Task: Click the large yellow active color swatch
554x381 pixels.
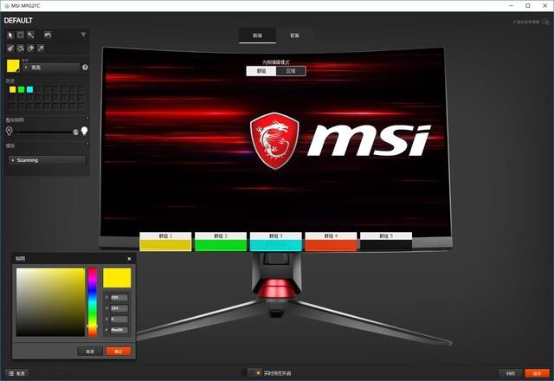Action: point(13,66)
